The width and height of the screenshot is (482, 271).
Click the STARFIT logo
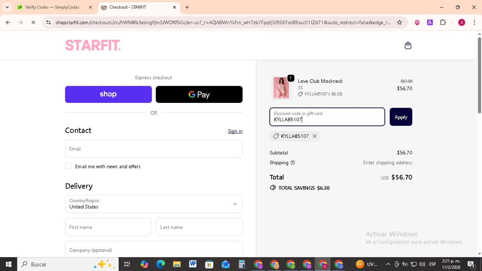(93, 45)
